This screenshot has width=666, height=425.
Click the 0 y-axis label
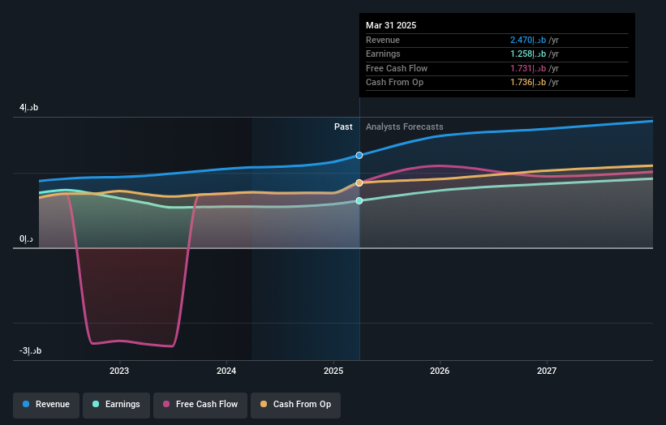click(26, 239)
